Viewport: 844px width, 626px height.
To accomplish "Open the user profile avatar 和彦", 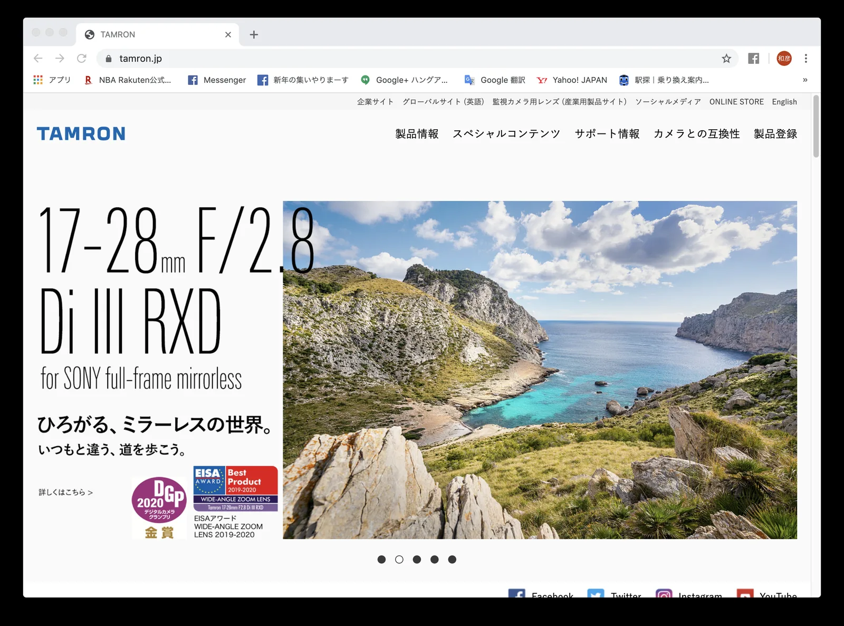I will (784, 59).
